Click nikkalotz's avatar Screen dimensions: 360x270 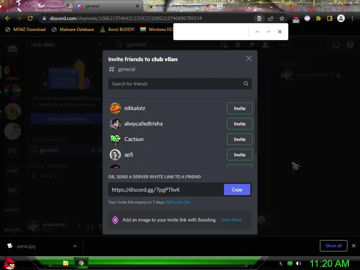click(x=115, y=108)
